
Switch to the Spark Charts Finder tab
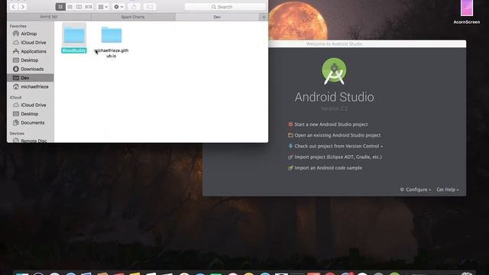click(133, 17)
